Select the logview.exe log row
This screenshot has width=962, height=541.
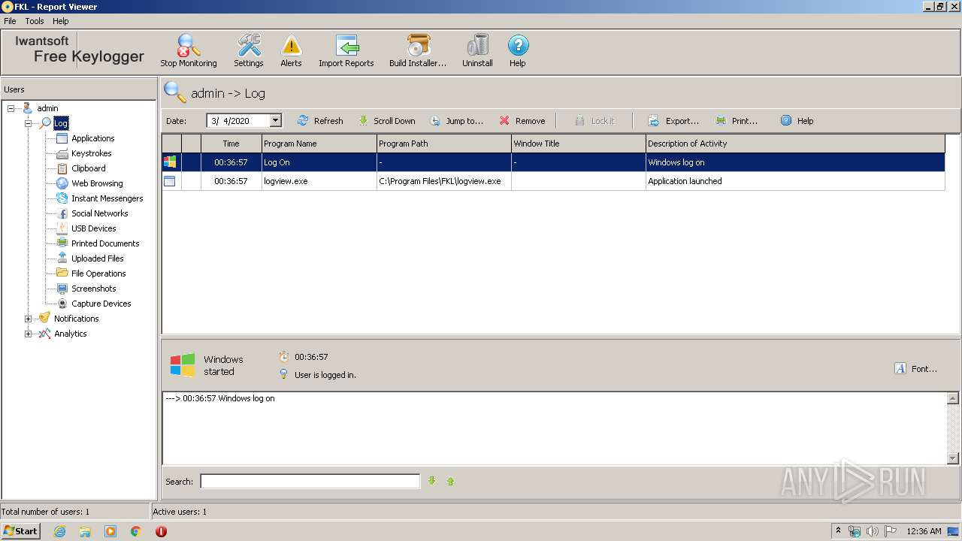[x=553, y=181]
